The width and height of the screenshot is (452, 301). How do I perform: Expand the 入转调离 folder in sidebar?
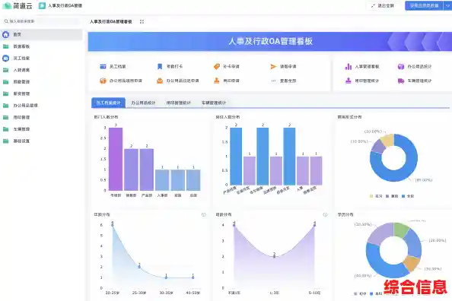[x=6, y=70]
